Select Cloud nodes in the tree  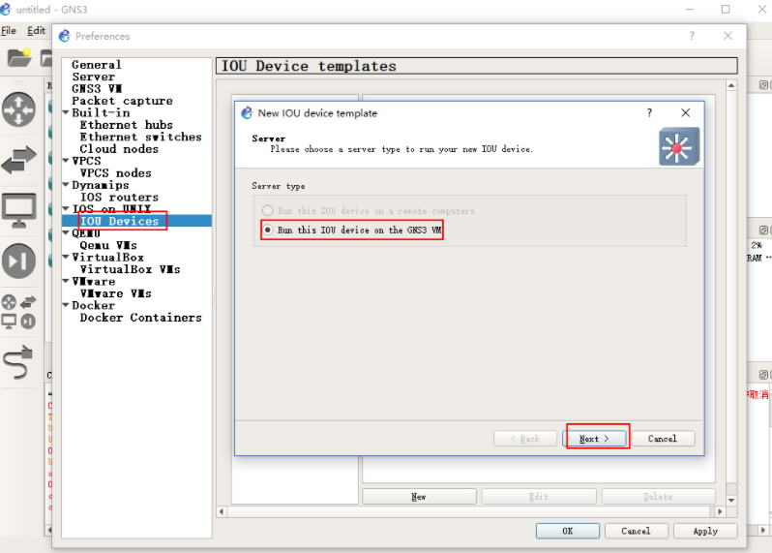coord(119,149)
